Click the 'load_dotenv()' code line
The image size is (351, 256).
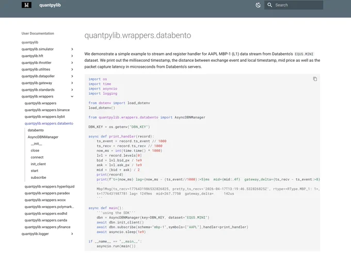point(102,108)
